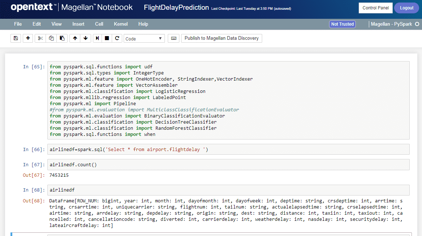Publish to Magellan Data Discovery
Viewport: 422px width, 236px height.
[221, 38]
